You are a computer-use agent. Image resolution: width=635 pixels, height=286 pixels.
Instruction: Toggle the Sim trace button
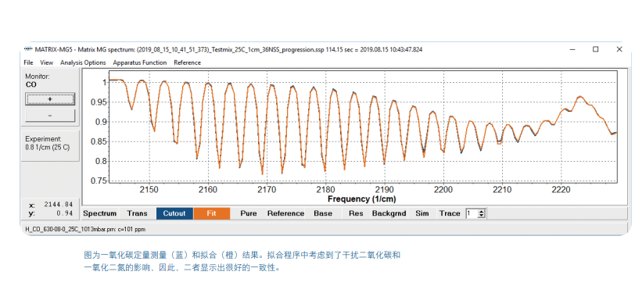[422, 213]
